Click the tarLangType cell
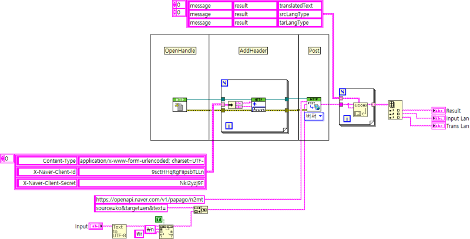The width and height of the screenshot is (470, 239). point(300,23)
